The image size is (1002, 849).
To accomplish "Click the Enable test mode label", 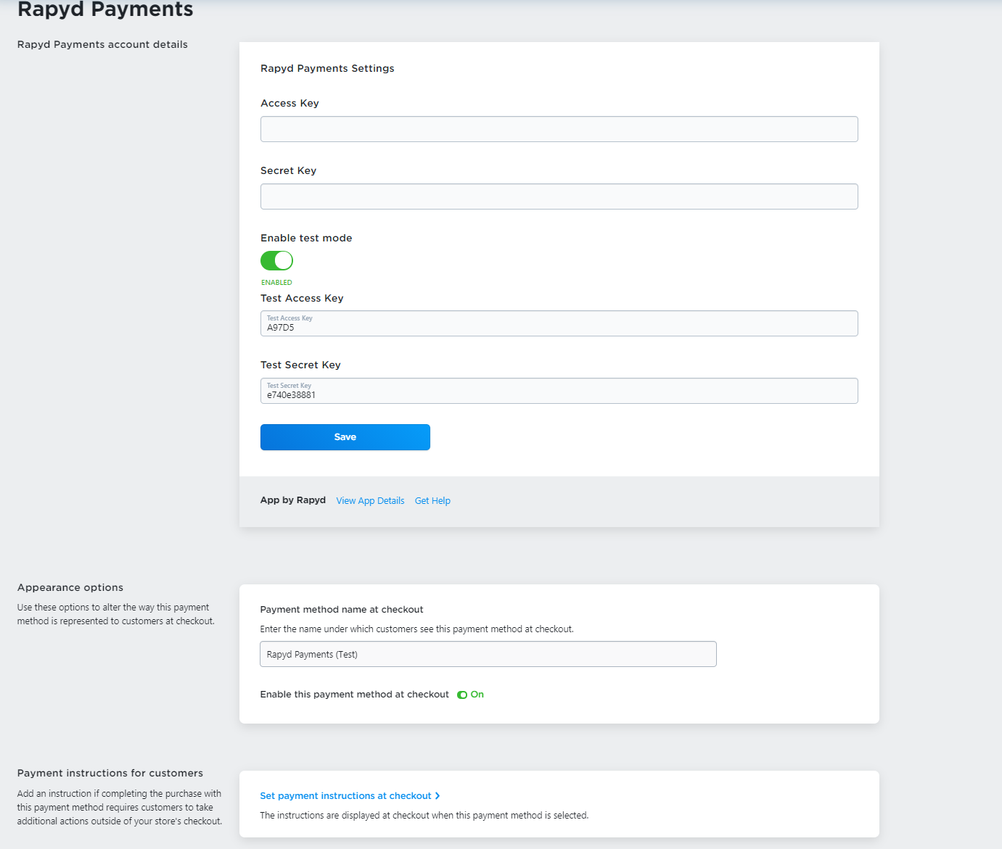I will click(x=306, y=238).
